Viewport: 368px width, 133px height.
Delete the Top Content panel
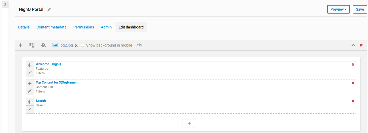[353, 83]
